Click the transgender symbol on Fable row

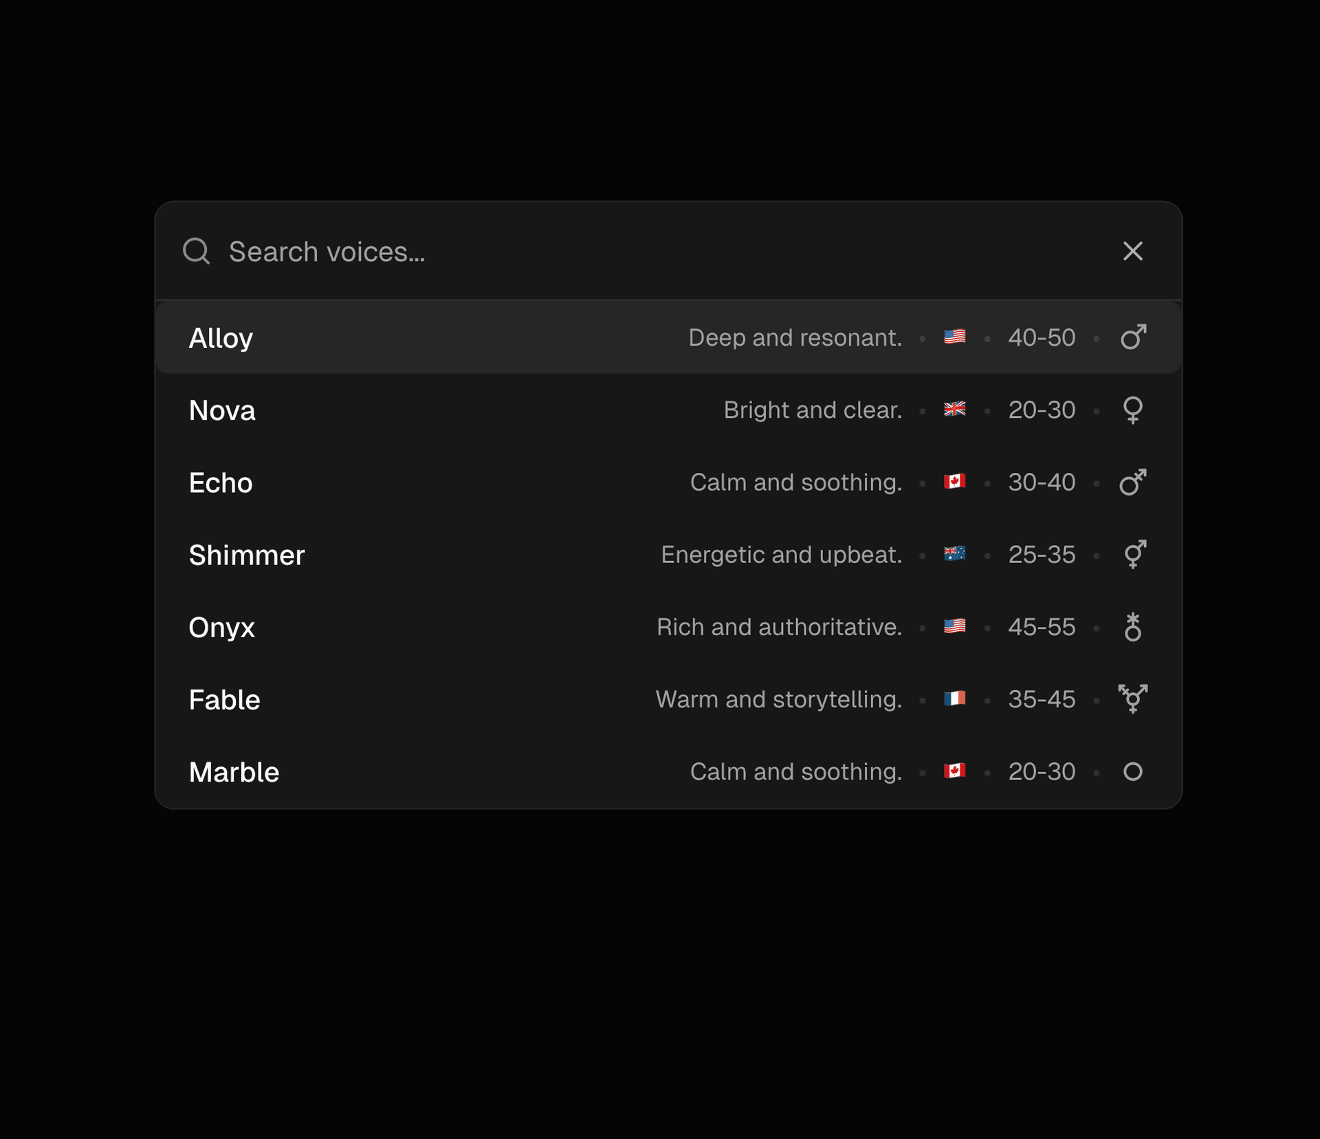tap(1133, 699)
